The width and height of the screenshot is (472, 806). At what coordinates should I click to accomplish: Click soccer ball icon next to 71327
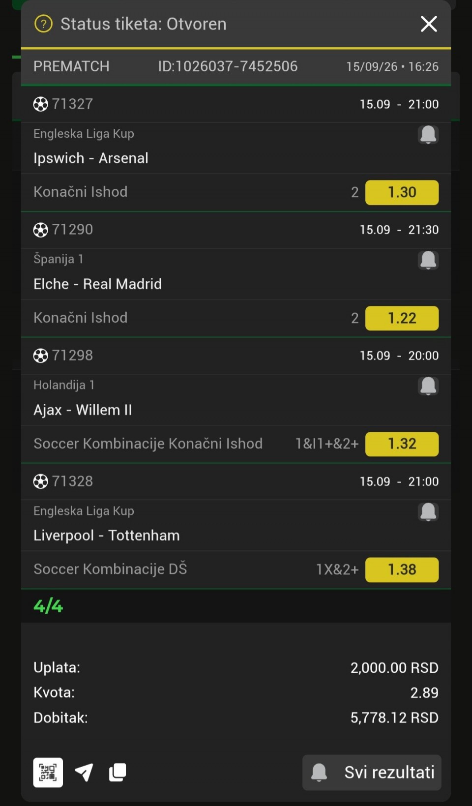click(x=40, y=104)
